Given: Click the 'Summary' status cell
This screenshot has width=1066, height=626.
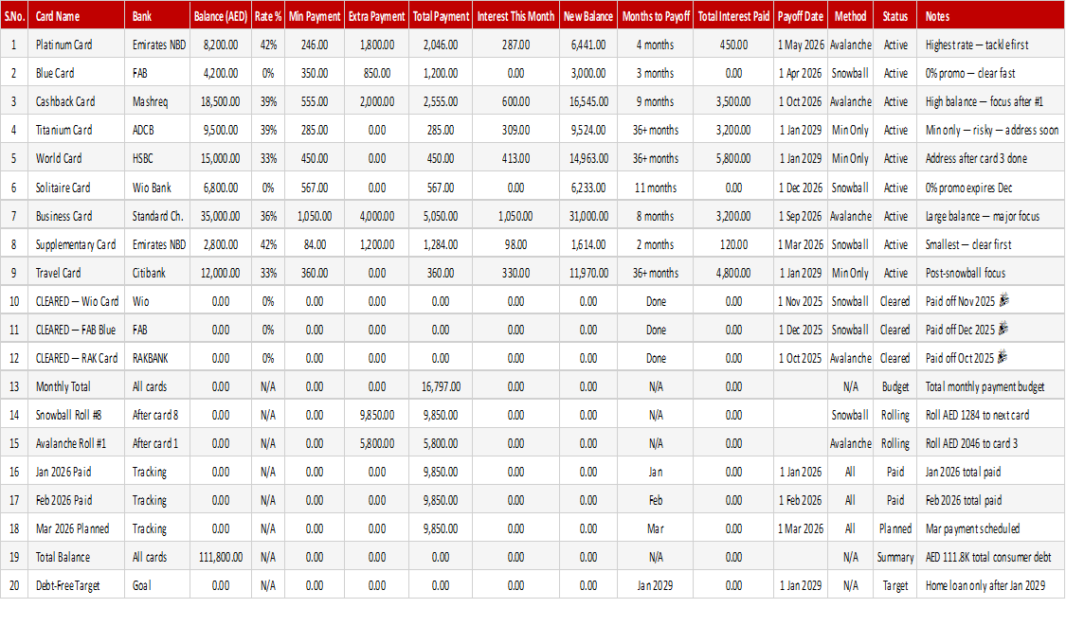Looking at the screenshot, I should [894, 558].
